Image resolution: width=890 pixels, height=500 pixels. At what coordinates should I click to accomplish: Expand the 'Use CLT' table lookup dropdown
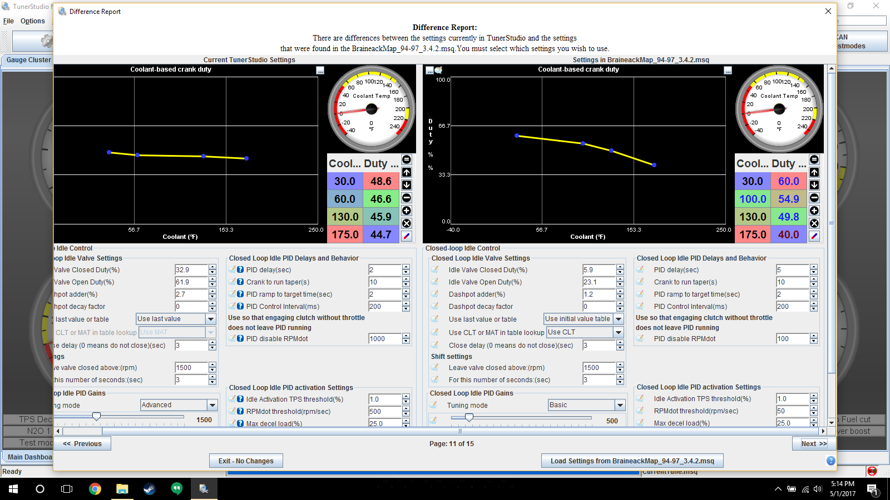[x=618, y=332]
